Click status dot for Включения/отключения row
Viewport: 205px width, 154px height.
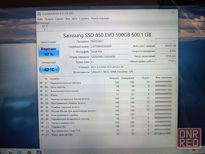41,91
